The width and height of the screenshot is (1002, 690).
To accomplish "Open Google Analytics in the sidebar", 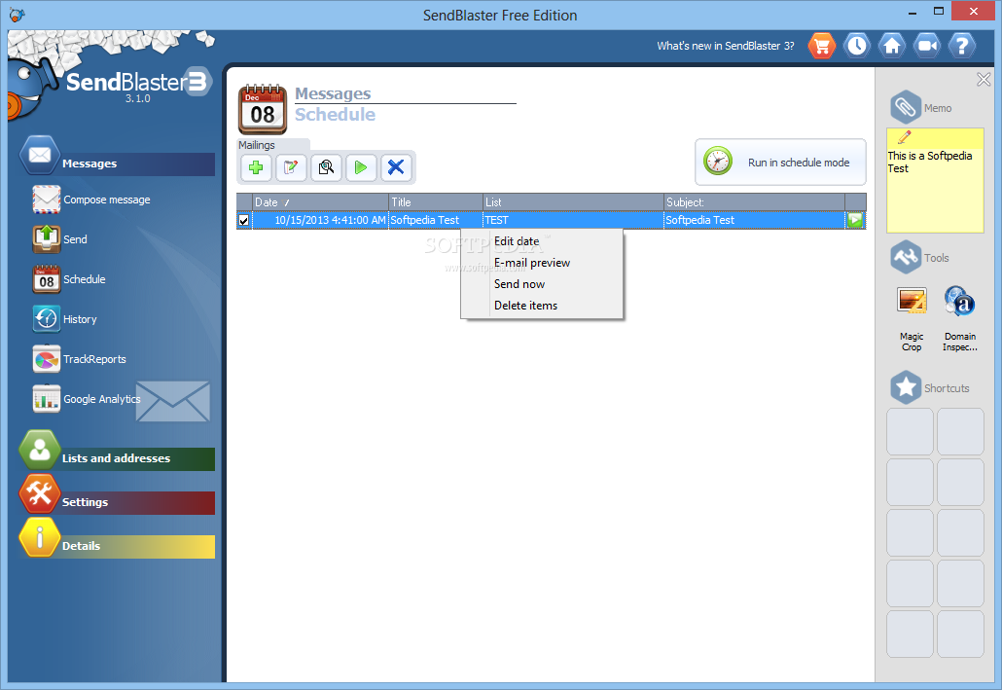I will [x=87, y=399].
